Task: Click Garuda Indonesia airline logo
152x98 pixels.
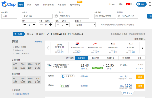Action: coord(50,65)
